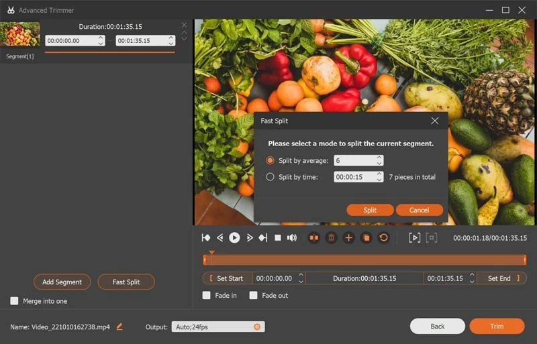
Task: Select the Split by average option
Action: 270,160
